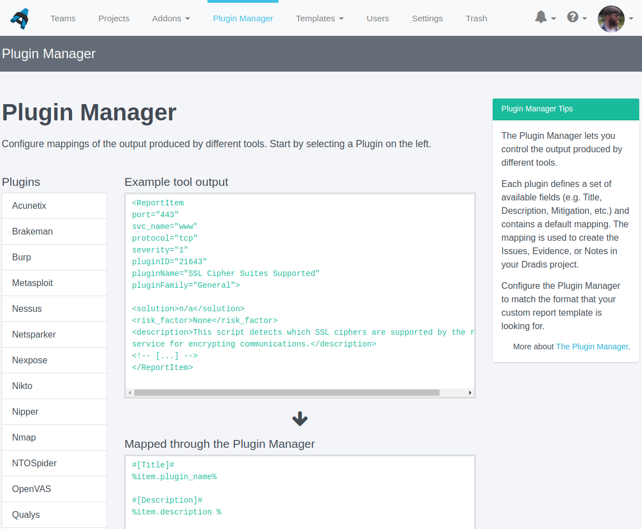
Task: Click the Dradis logo icon
Action: click(x=20, y=18)
